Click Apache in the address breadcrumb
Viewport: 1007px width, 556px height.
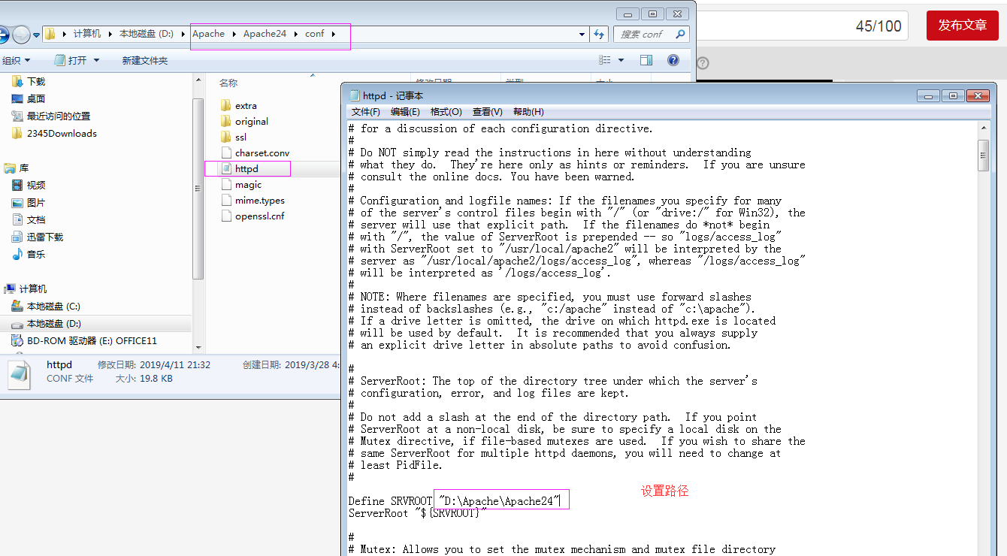(208, 34)
